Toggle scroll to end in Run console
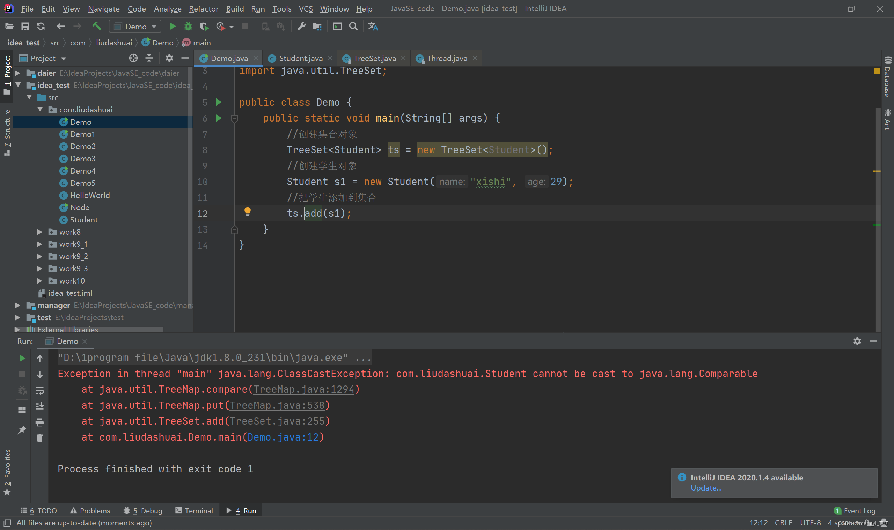894x530 pixels. click(x=40, y=406)
